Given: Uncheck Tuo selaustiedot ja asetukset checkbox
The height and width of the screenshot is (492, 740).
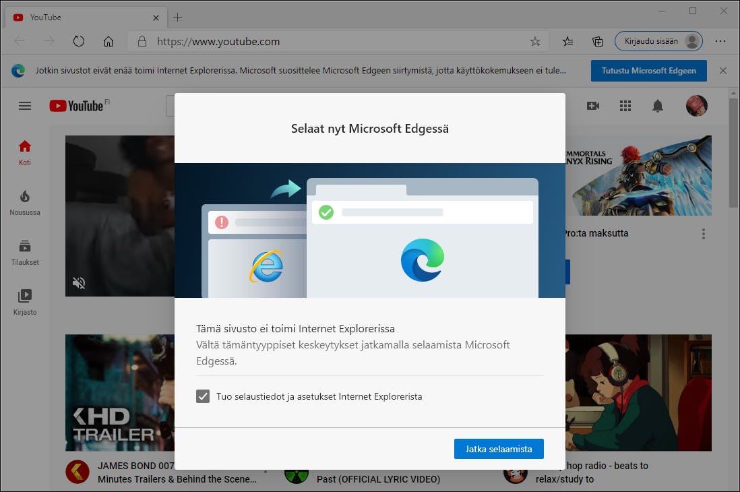Looking at the screenshot, I should coord(203,396).
